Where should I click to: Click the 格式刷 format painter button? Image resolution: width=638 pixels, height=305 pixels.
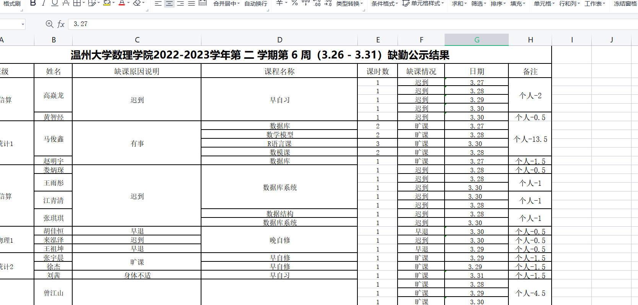coord(12,4)
